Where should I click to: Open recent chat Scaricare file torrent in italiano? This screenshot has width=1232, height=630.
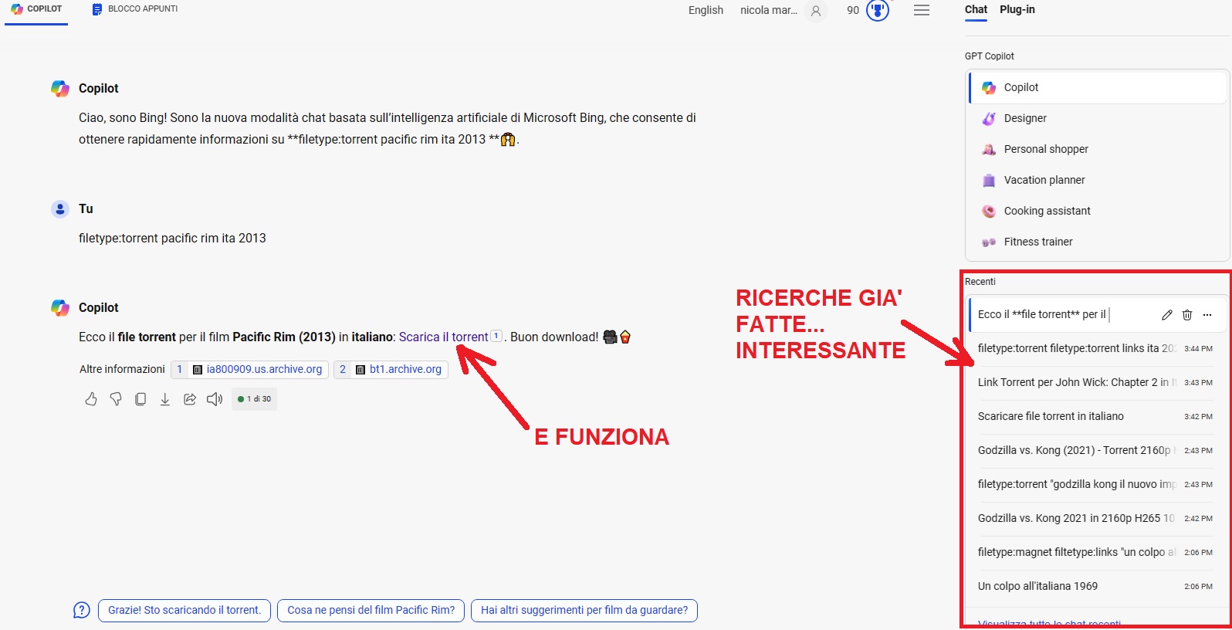pyautogui.click(x=1096, y=416)
